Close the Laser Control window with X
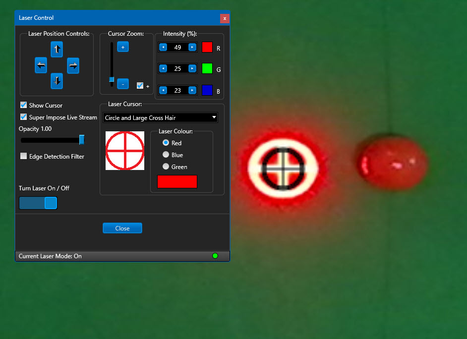 (225, 18)
